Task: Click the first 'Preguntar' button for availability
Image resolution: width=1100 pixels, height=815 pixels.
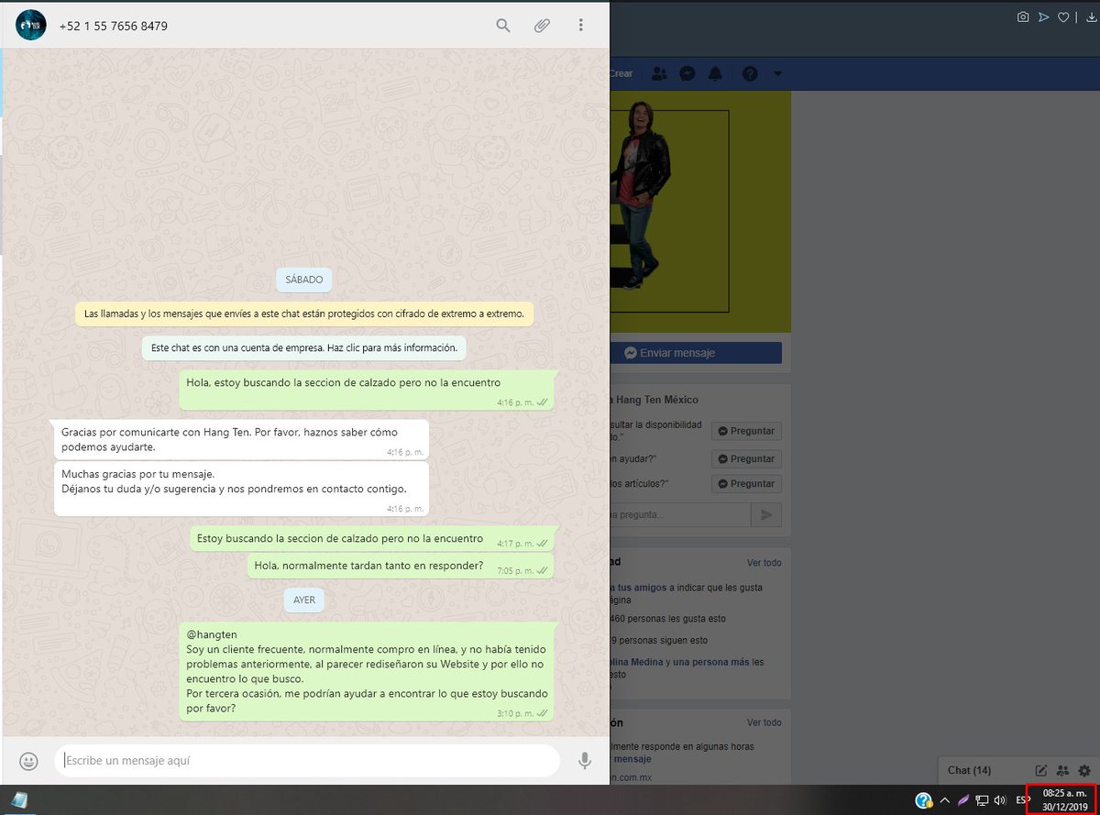Action: pos(747,431)
